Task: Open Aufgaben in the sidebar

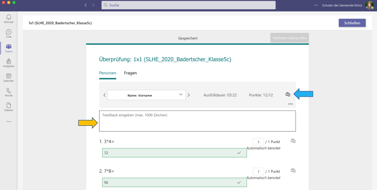Action: [x=8, y=63]
